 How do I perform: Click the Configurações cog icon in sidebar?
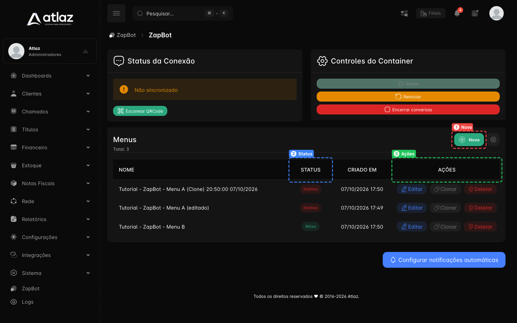coord(14,237)
